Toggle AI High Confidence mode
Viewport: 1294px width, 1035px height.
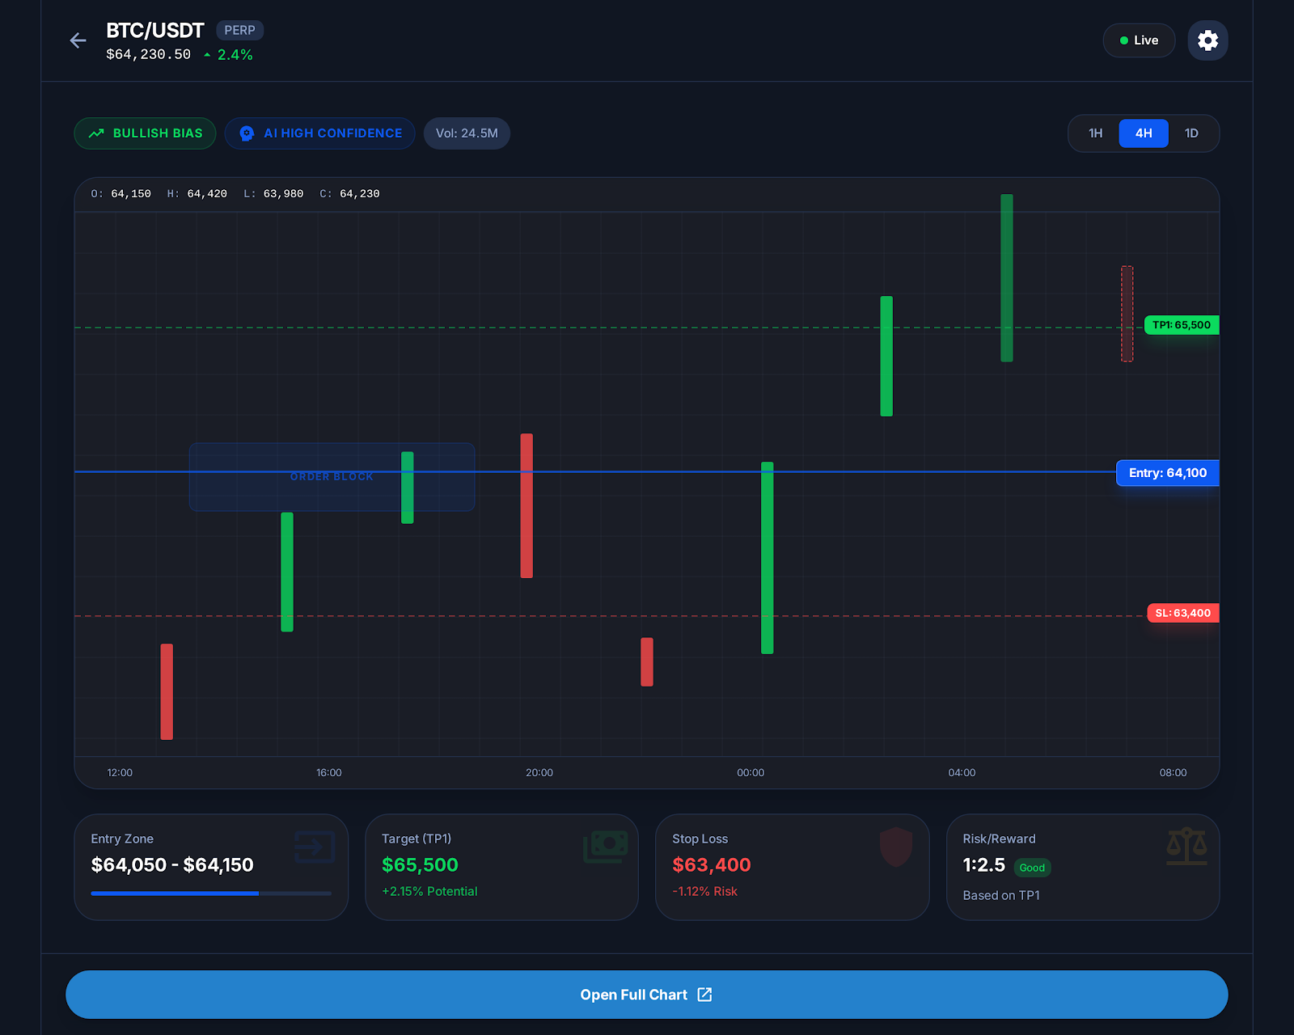[319, 133]
